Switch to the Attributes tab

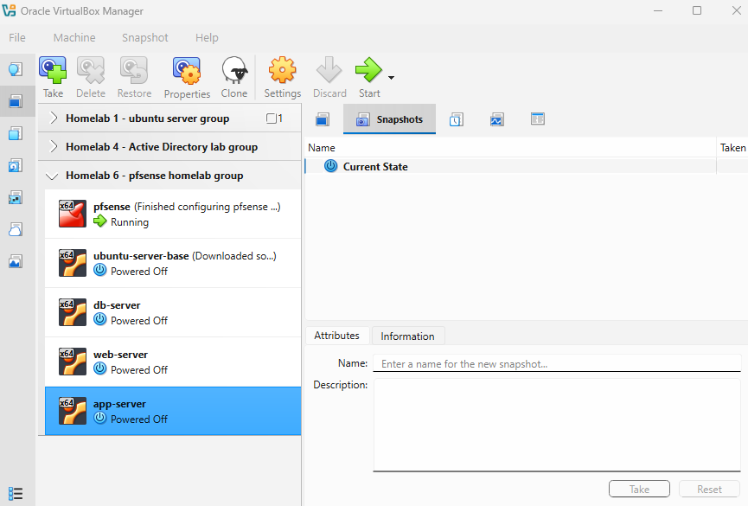coord(336,336)
